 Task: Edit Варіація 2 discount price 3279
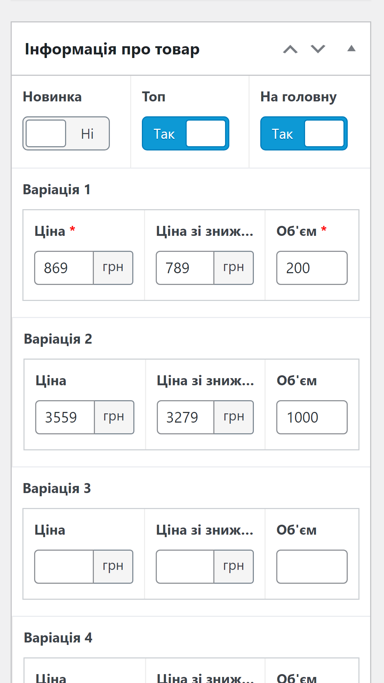186,417
